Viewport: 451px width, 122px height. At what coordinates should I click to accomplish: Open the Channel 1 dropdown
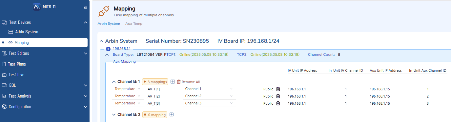[x=209, y=89]
